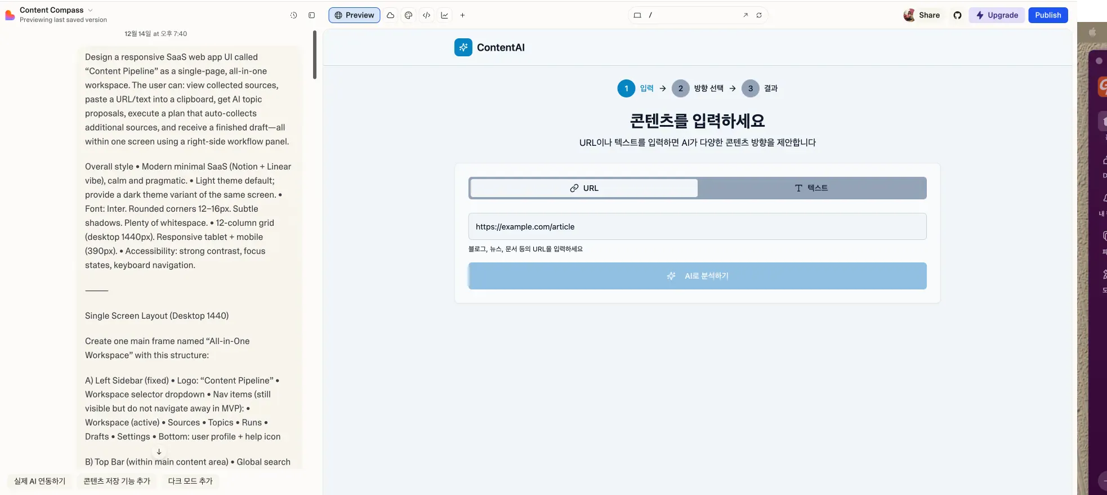Click the user avatar next to Share
1107x495 pixels.
(909, 15)
